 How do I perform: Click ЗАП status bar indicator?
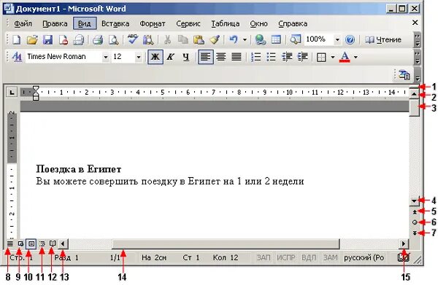pos(263,257)
